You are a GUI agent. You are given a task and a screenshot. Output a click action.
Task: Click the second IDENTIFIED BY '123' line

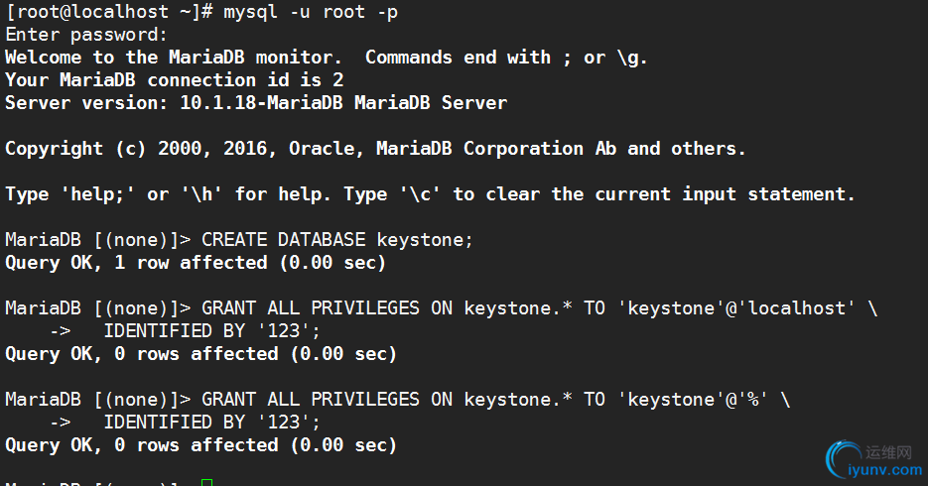pos(211,423)
